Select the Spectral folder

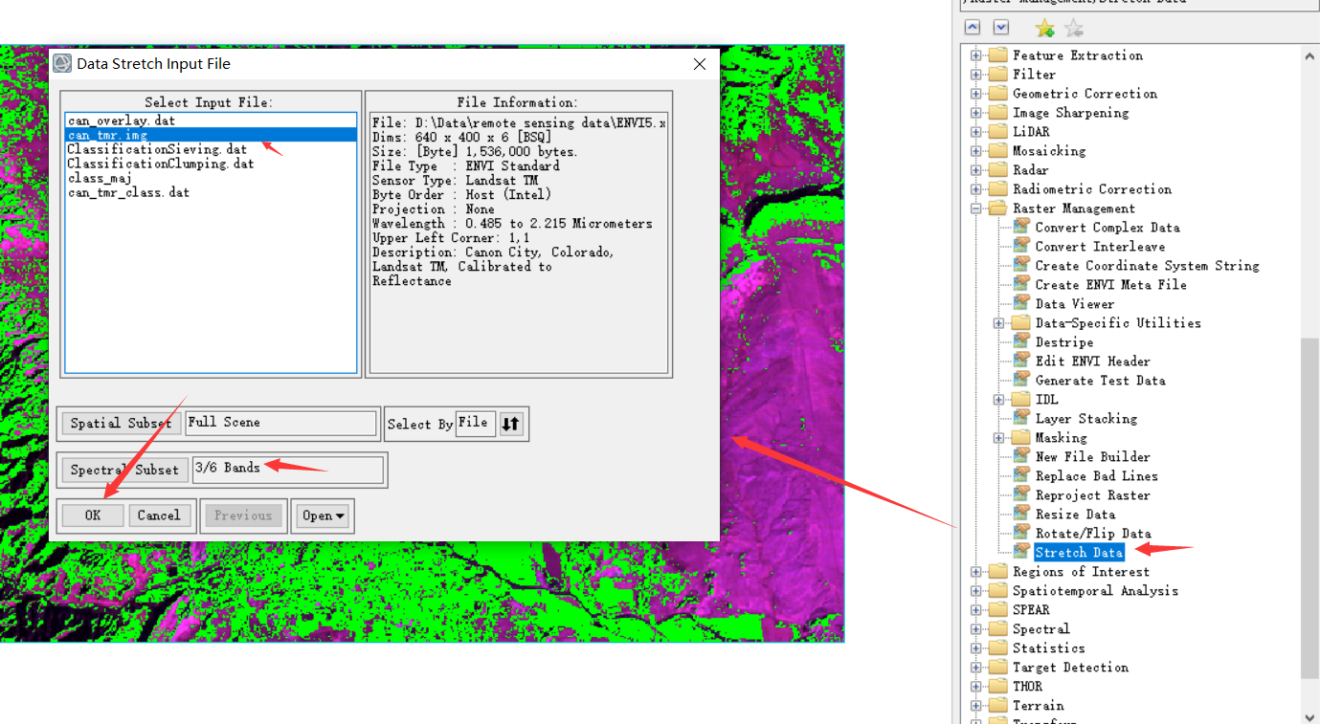coord(1040,629)
